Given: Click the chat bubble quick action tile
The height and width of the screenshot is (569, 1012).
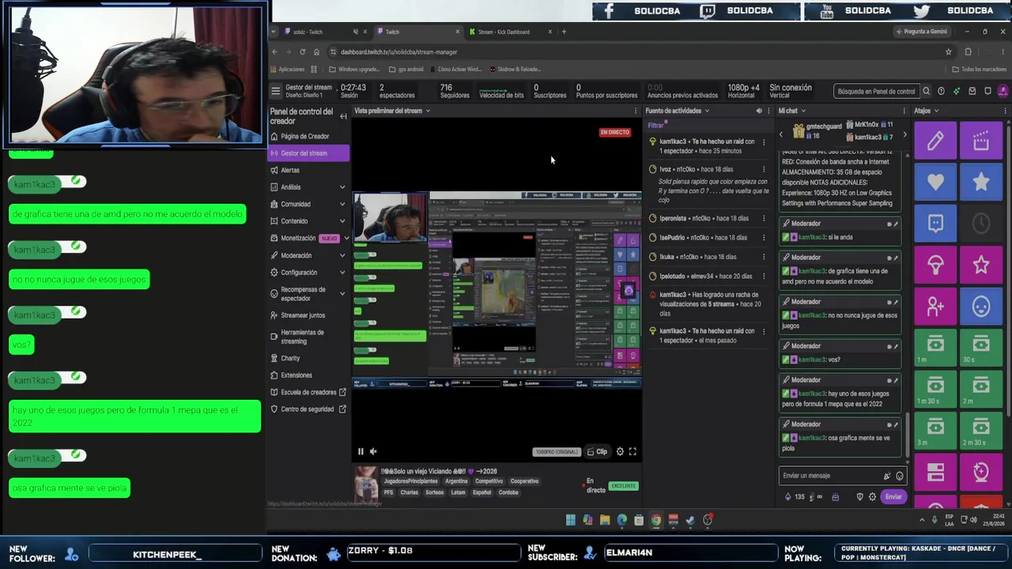Looking at the screenshot, I should 935,224.
